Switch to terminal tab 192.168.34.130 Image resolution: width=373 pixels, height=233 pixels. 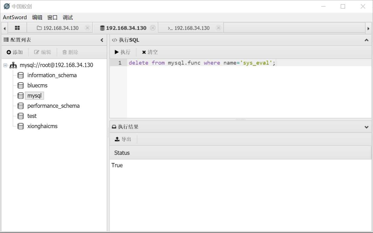click(189, 28)
